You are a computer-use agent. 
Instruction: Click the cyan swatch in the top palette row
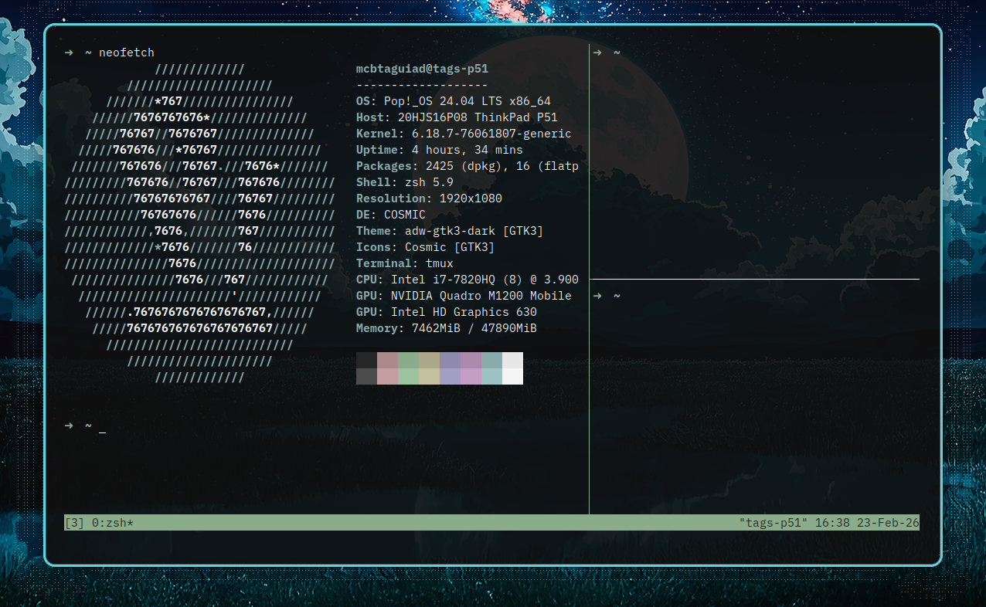coord(491,360)
